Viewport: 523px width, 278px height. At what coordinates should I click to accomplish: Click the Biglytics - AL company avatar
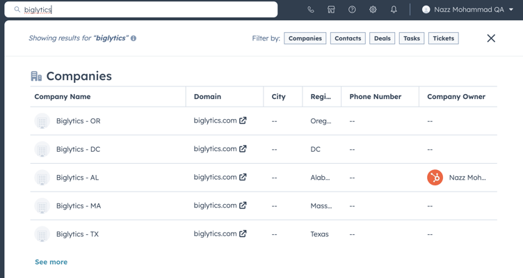[x=42, y=178]
